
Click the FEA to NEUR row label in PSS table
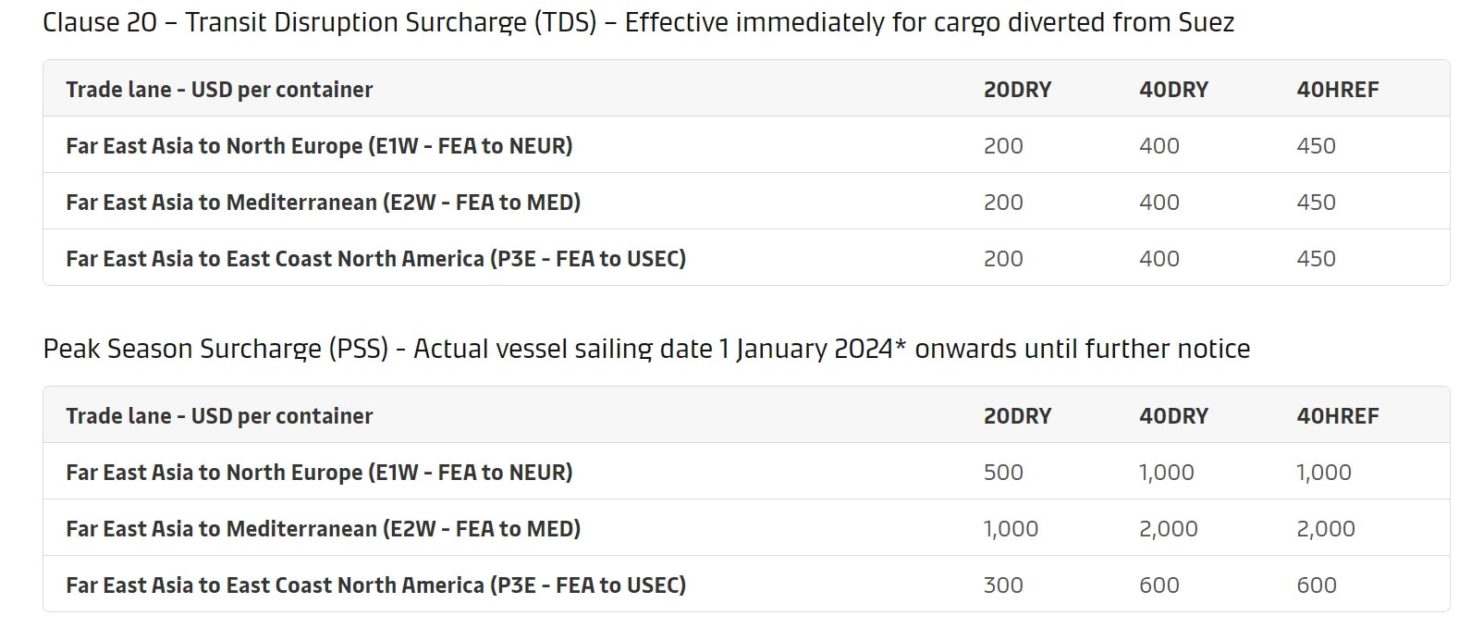tap(319, 473)
